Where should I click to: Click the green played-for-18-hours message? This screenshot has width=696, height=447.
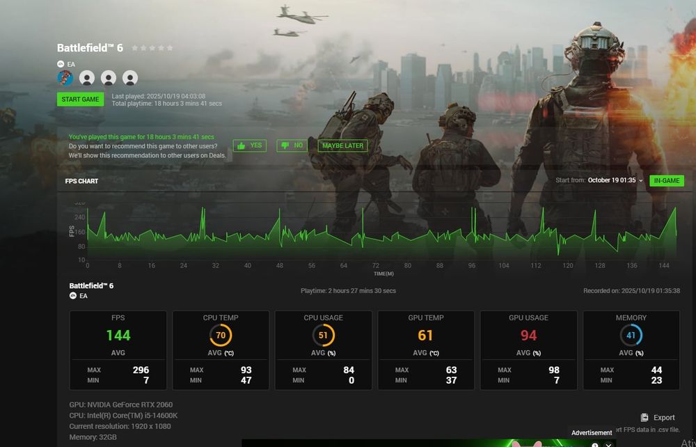pyautogui.click(x=141, y=136)
